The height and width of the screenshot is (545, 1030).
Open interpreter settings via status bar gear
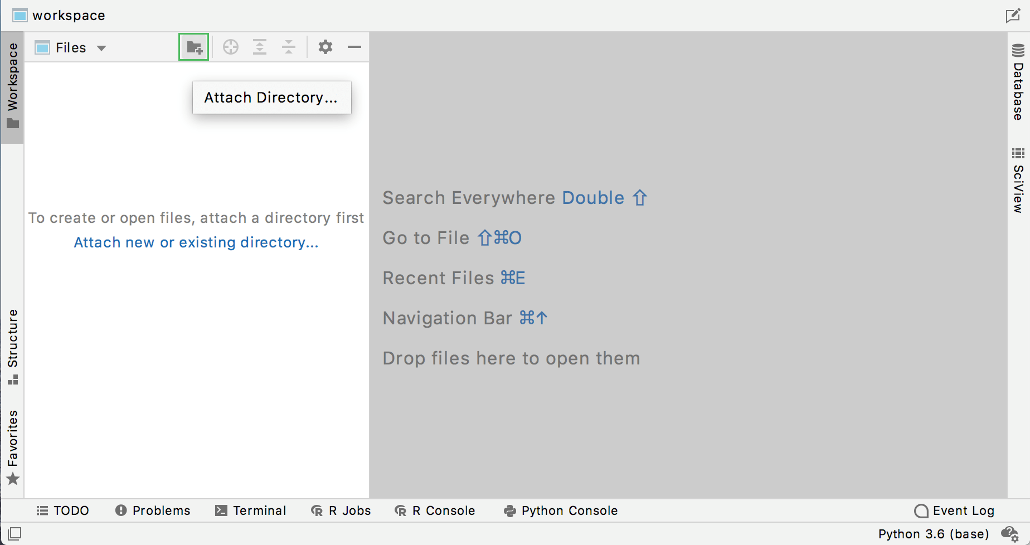coord(1010,534)
